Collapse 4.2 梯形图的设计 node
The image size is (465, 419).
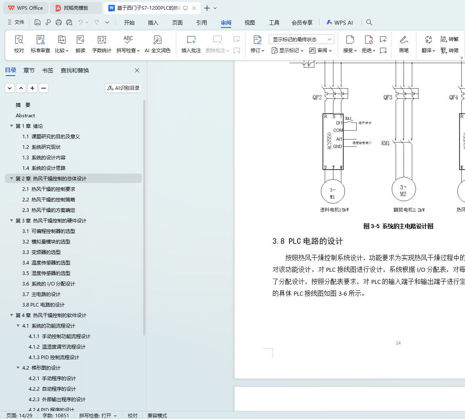click(18, 368)
